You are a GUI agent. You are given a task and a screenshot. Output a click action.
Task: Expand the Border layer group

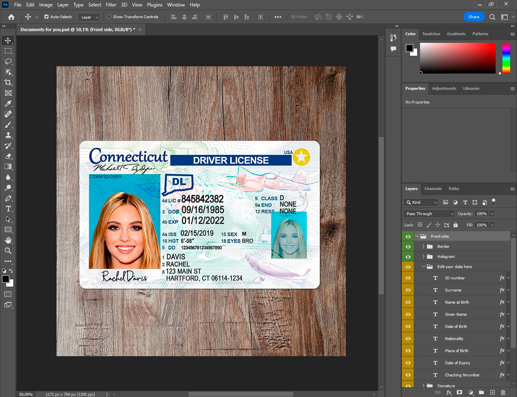pos(423,247)
